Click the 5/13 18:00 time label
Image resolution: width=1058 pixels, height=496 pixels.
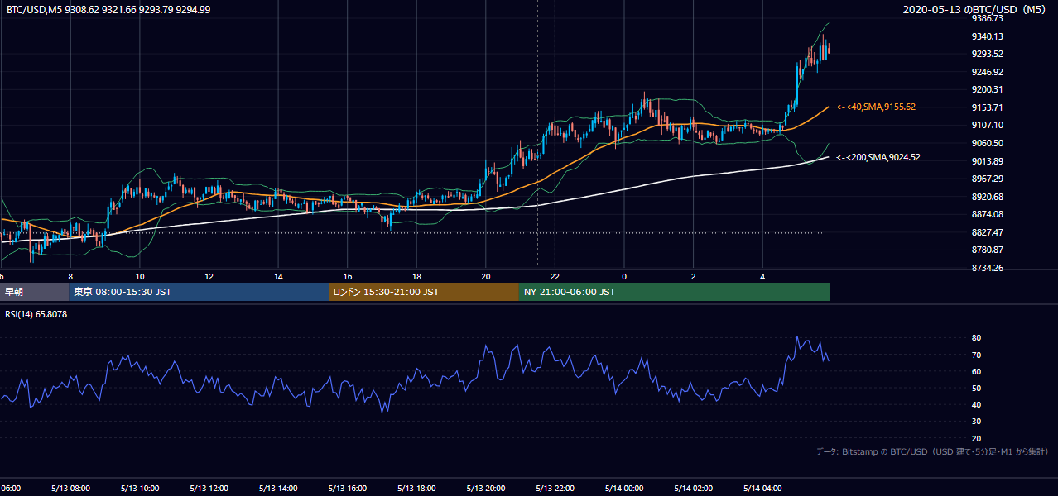[x=416, y=489]
